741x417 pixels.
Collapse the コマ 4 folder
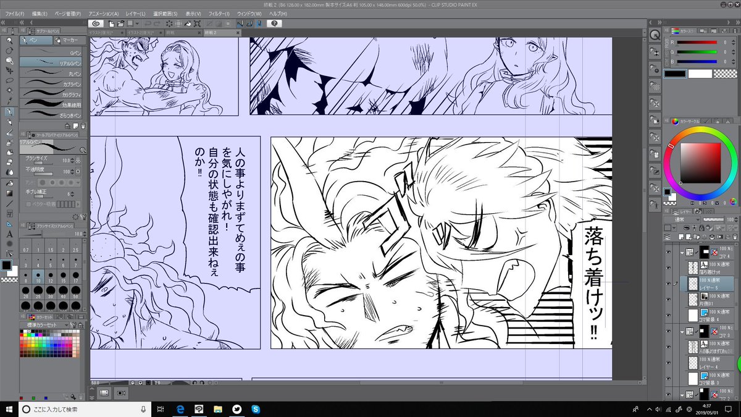click(682, 253)
